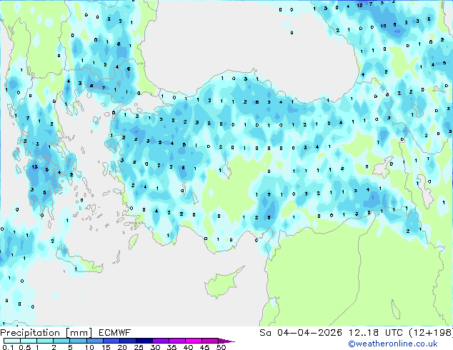Image resolution: width=453 pixels, height=350 pixels.
Task: Select the 10–15 mm legend color swatch
Action: click(95, 341)
